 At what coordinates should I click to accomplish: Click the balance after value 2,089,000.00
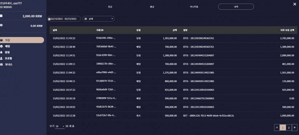[287, 55]
